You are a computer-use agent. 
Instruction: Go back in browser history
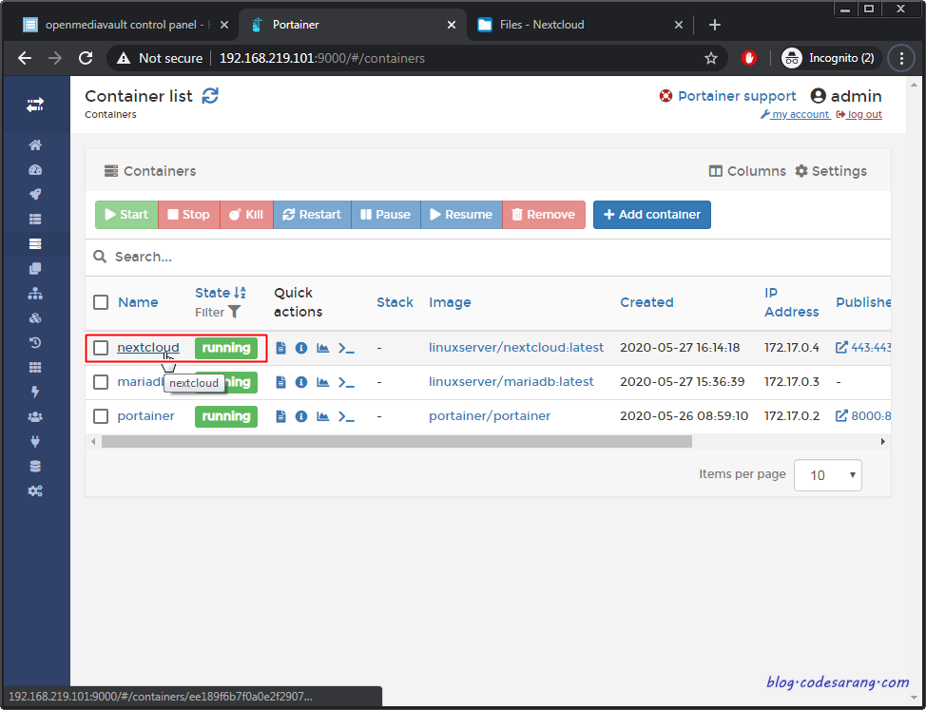click(25, 58)
